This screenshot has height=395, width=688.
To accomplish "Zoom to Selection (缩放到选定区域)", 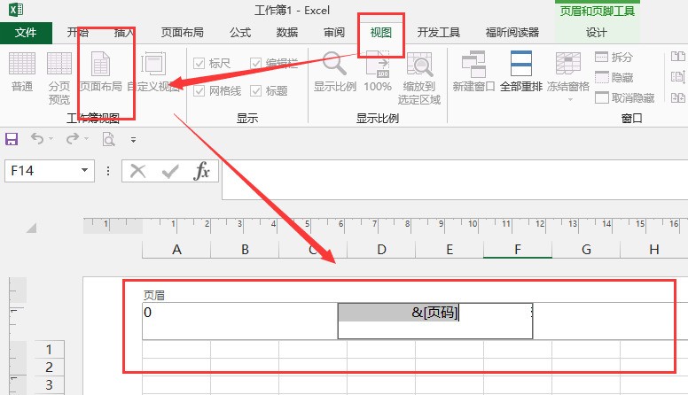I will 419,78.
